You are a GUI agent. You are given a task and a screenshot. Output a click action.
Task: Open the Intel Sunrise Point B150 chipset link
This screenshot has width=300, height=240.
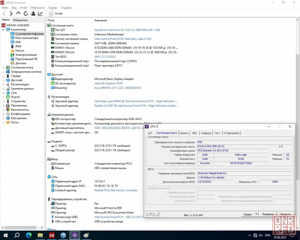click(123, 39)
